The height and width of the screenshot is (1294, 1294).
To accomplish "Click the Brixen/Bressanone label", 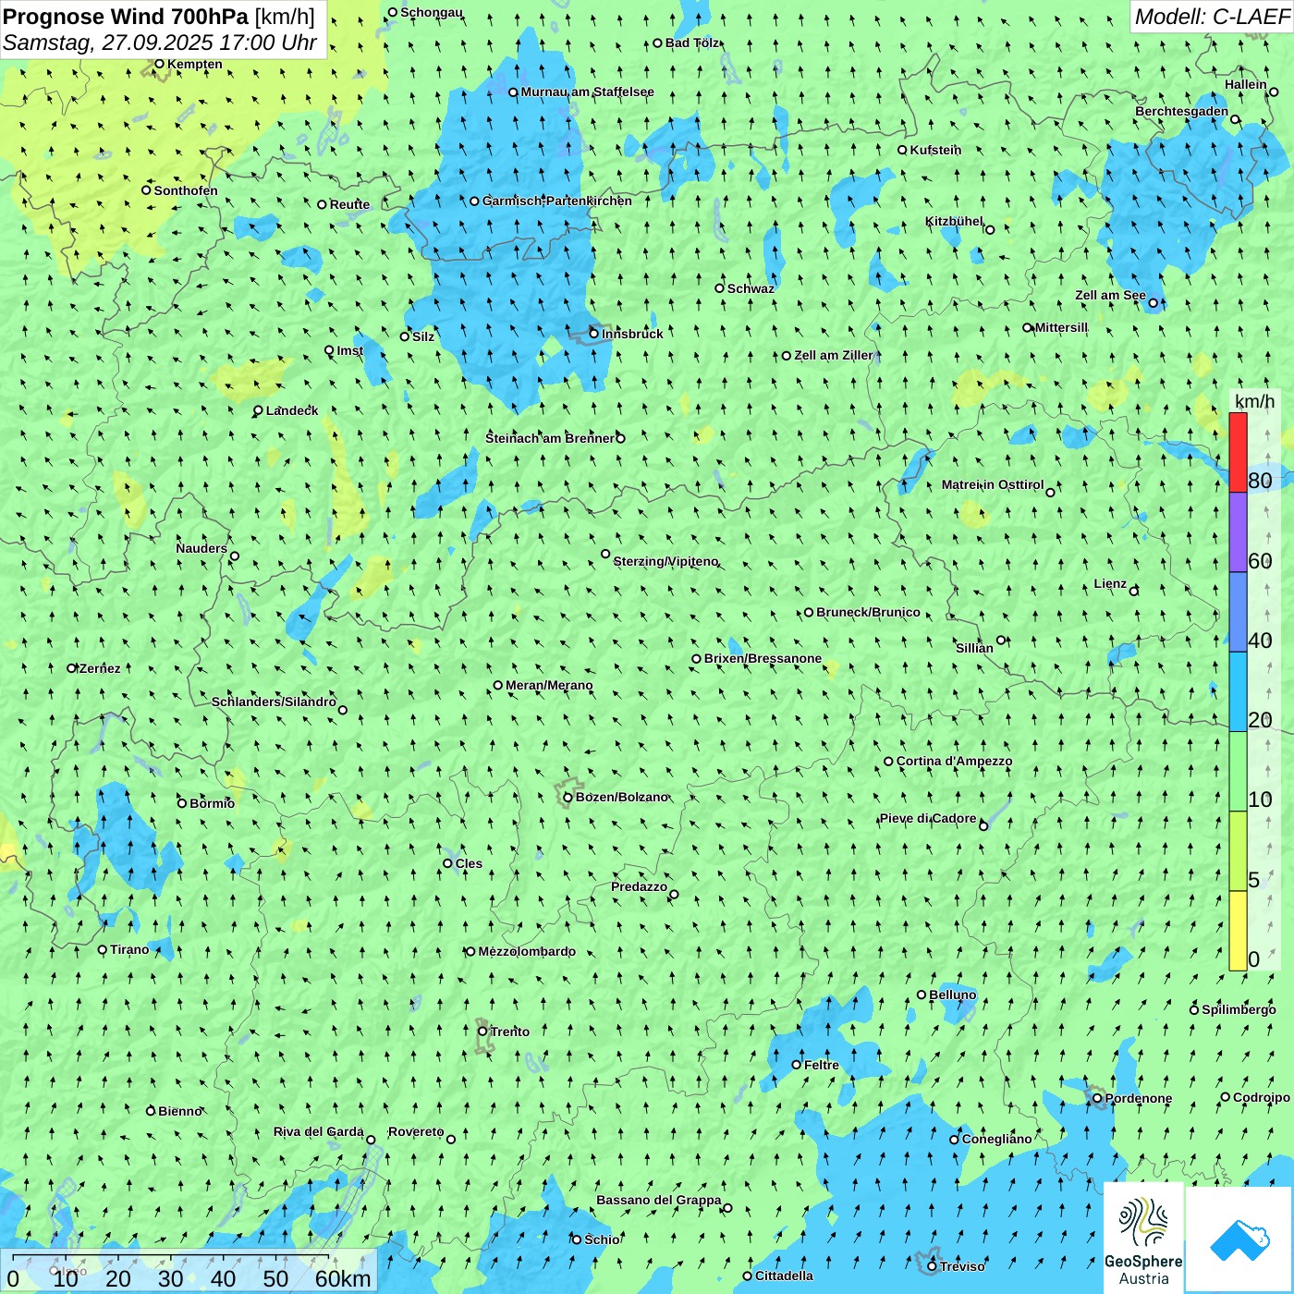I will pyautogui.click(x=763, y=658).
